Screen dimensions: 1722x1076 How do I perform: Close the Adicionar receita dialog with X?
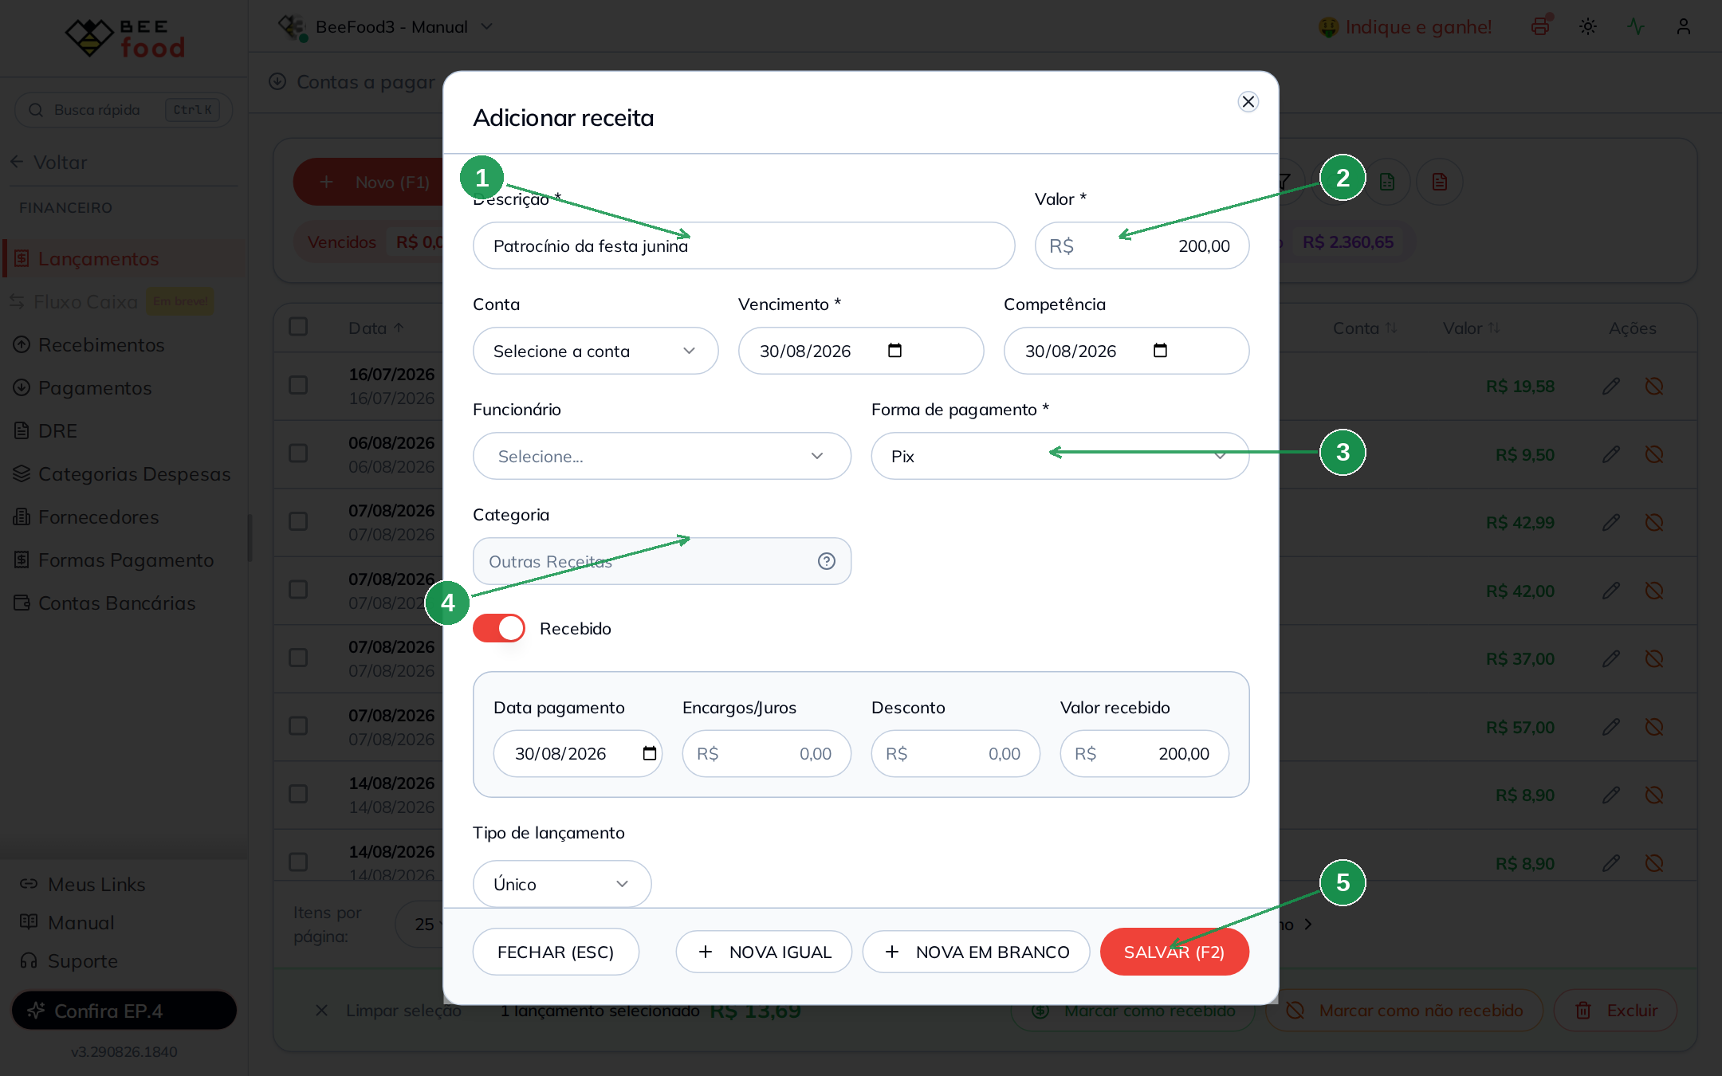click(1248, 101)
